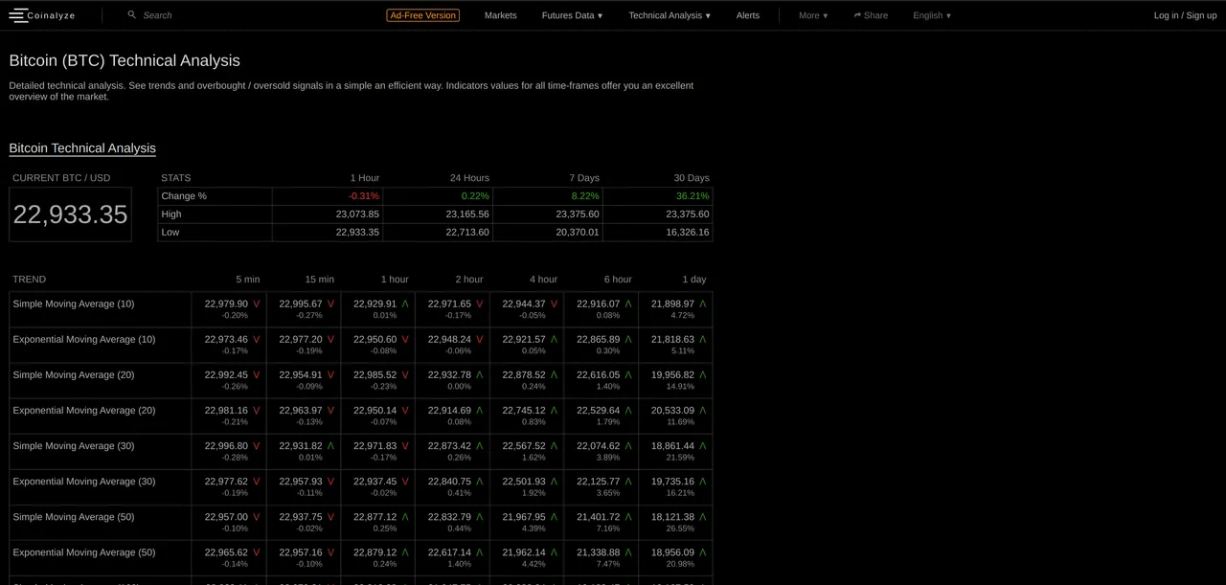This screenshot has width=1226, height=585.
Task: Click the Exponential Moving Average (20) row label
Action: coord(84,411)
